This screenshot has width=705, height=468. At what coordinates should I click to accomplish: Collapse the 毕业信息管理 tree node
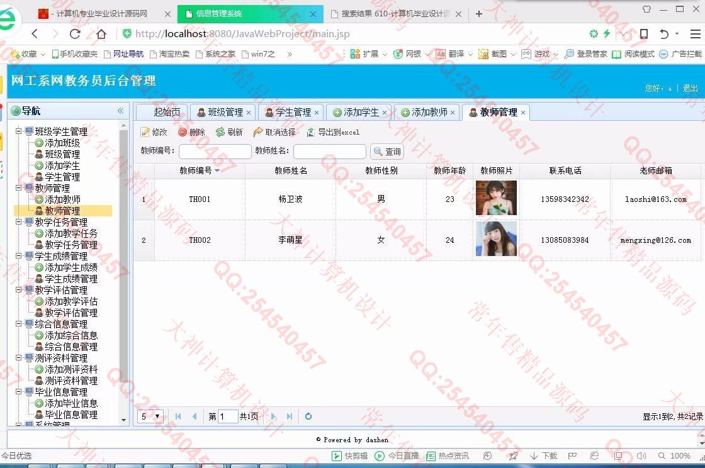18,391
